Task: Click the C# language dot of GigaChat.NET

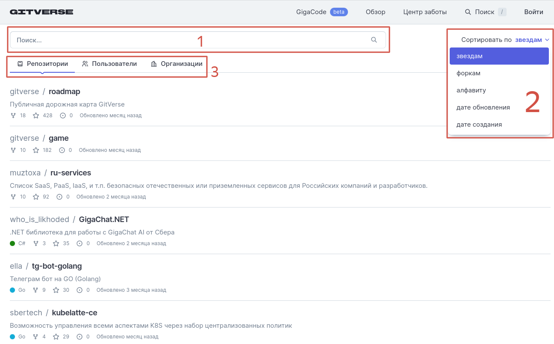Action: pos(12,243)
